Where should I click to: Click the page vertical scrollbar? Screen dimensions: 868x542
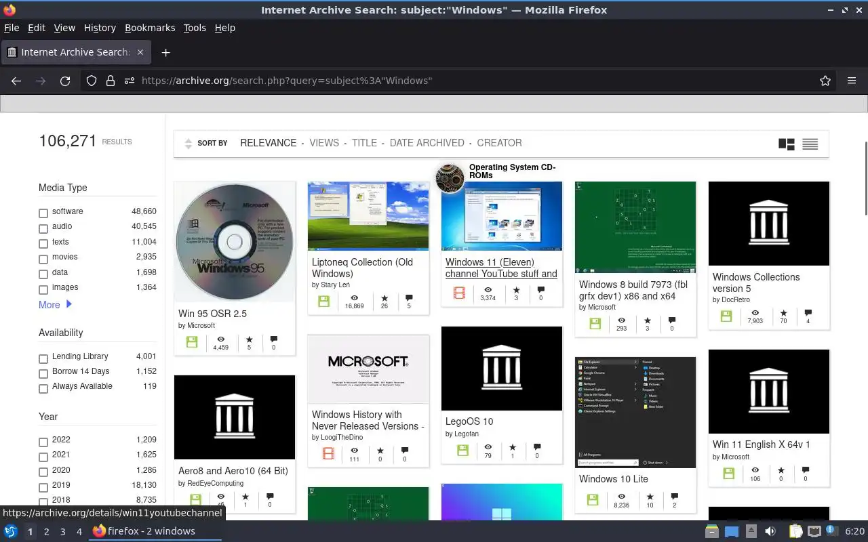(x=865, y=179)
